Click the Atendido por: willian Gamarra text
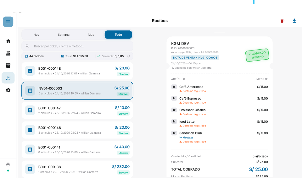The height and width of the screenshot is (178, 302). click(x=193, y=68)
